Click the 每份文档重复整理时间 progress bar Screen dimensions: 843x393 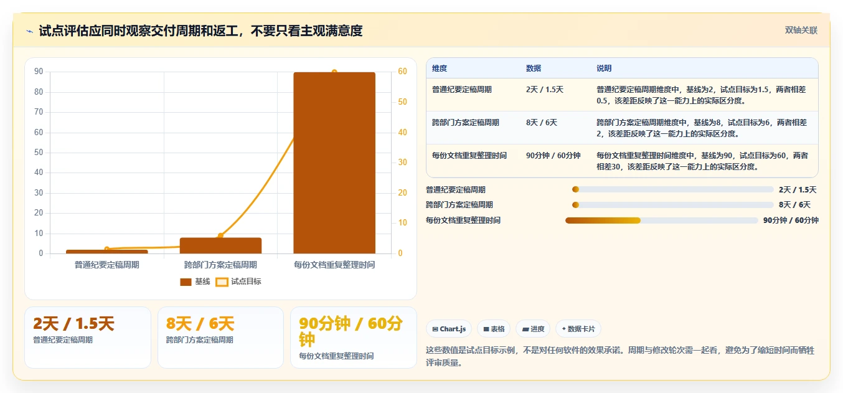coord(662,220)
